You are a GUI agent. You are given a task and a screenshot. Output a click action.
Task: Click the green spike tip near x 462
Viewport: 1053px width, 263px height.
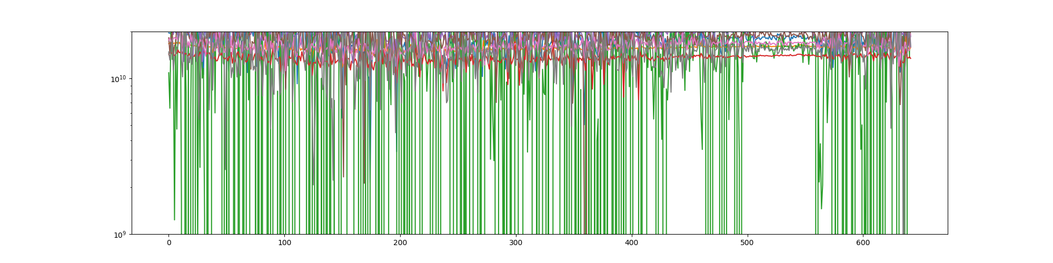pyautogui.click(x=702, y=149)
